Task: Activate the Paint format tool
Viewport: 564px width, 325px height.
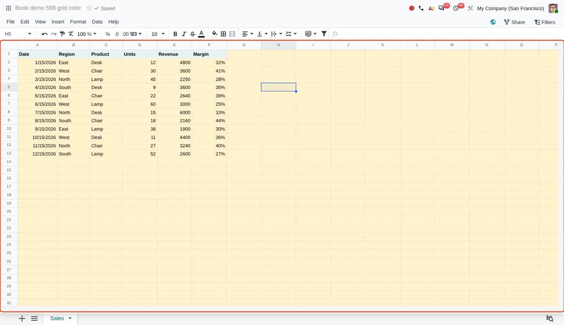Action: coord(62,34)
